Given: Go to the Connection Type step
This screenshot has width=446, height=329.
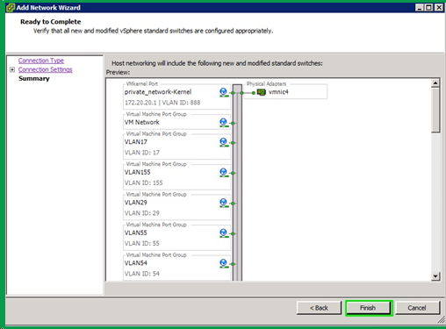Looking at the screenshot, I should coord(41,61).
